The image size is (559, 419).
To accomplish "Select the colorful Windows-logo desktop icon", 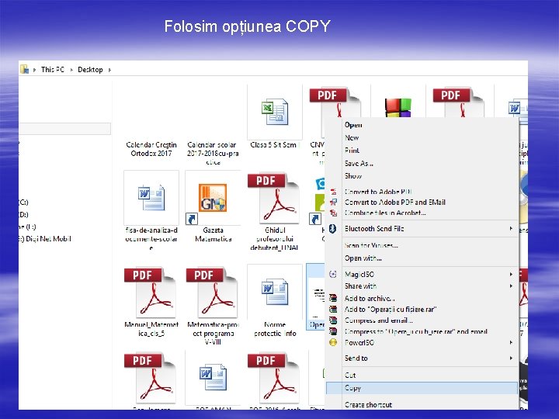I will coord(398,108).
